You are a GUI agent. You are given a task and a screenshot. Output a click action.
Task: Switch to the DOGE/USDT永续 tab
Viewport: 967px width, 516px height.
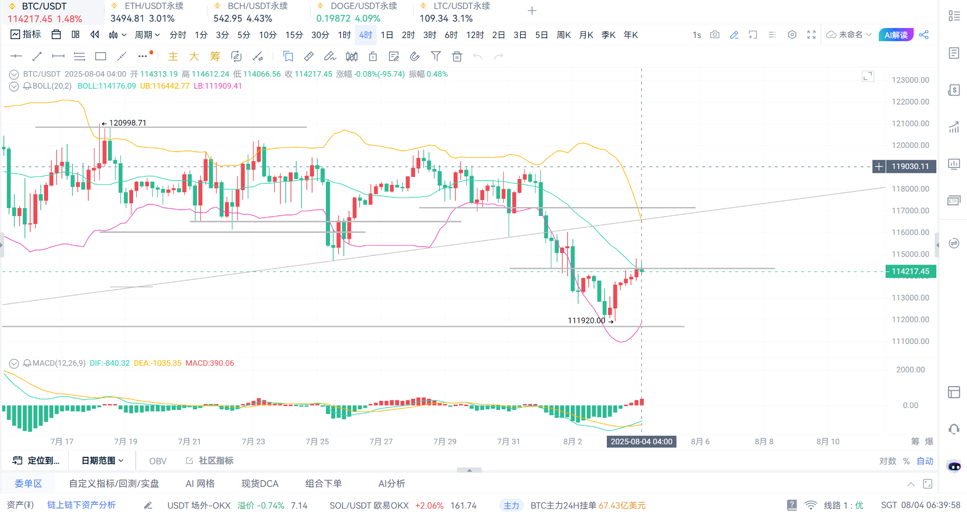356,12
